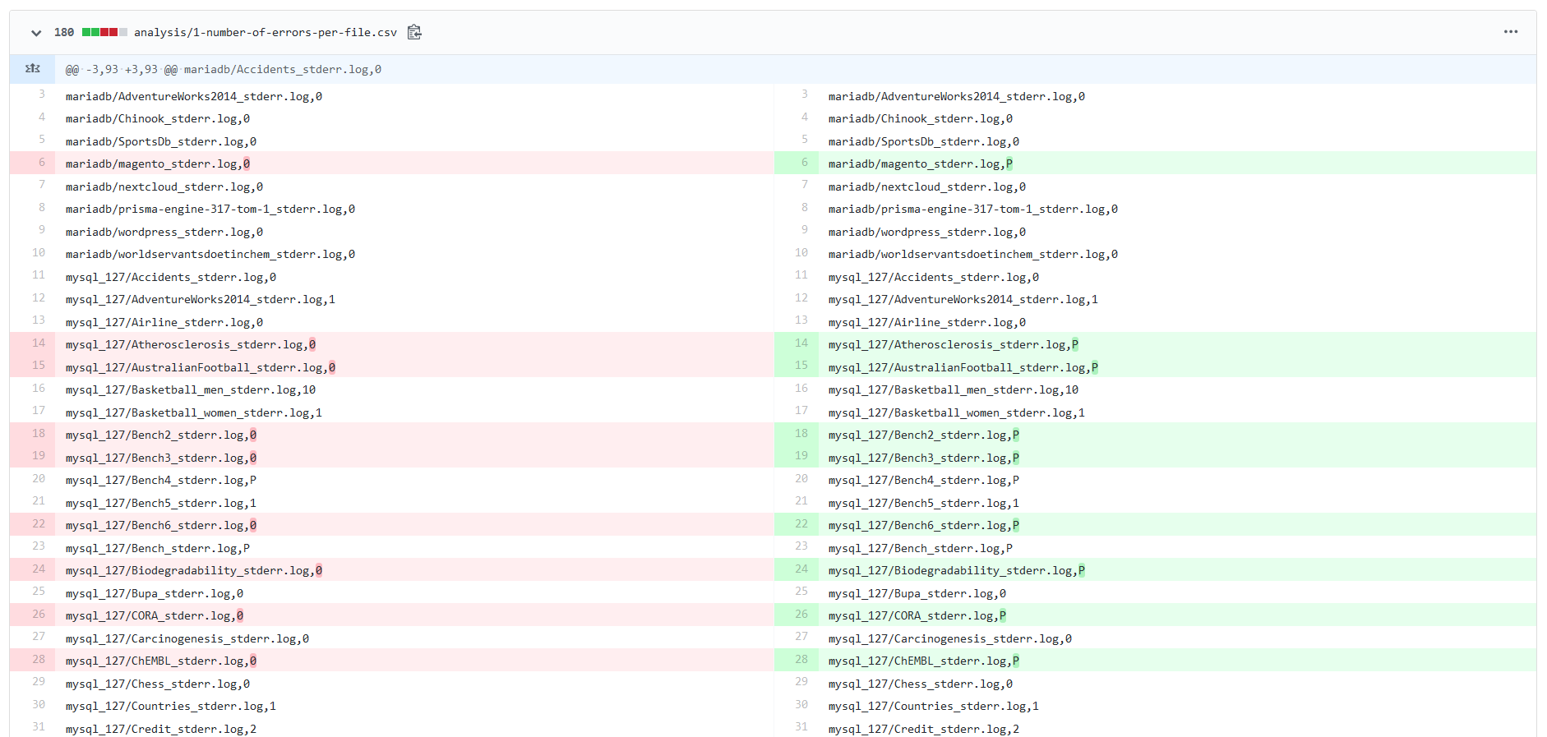Open the 1-number-of-errors-per-file.csv file link
The width and height of the screenshot is (1547, 737).
266,33
